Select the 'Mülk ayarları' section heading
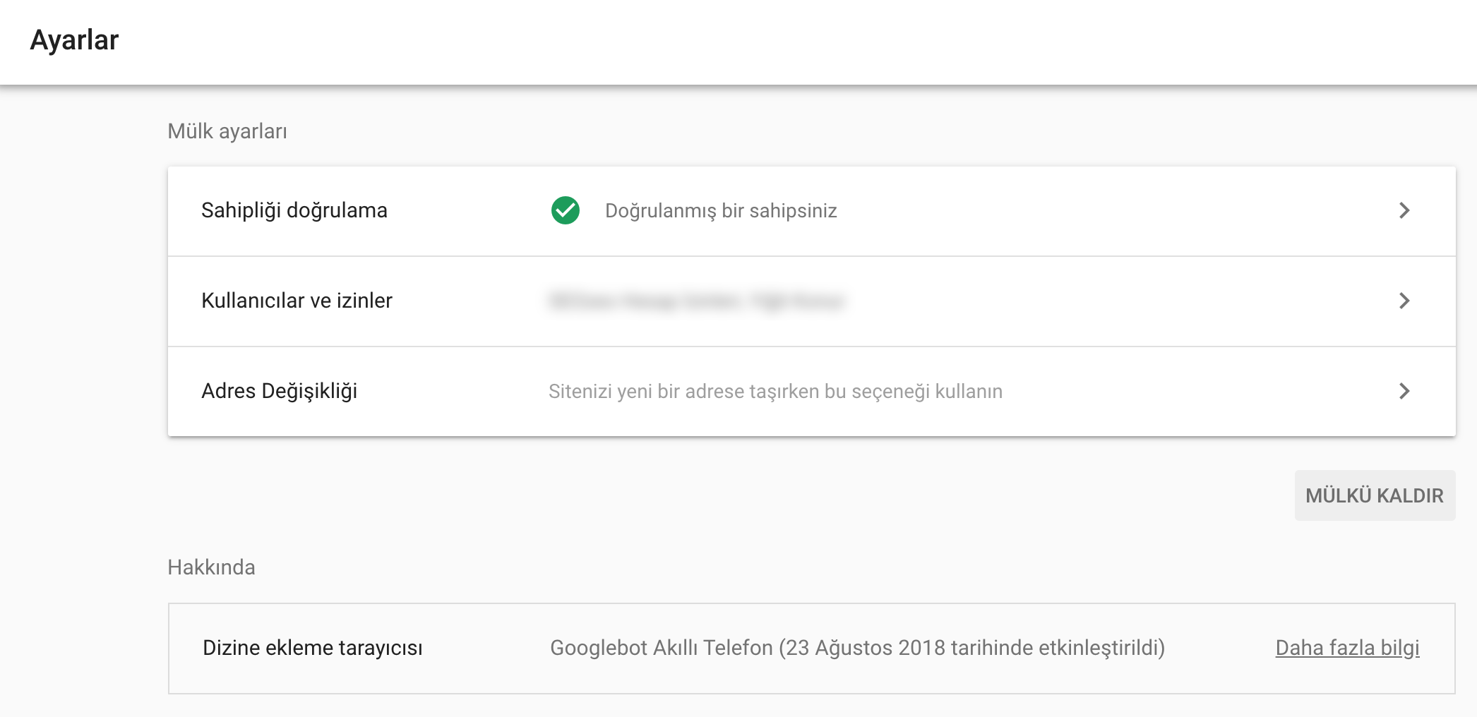The height and width of the screenshot is (717, 1477). [x=227, y=131]
